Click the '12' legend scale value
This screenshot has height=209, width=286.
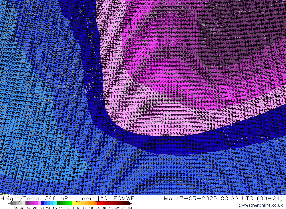[84, 208]
